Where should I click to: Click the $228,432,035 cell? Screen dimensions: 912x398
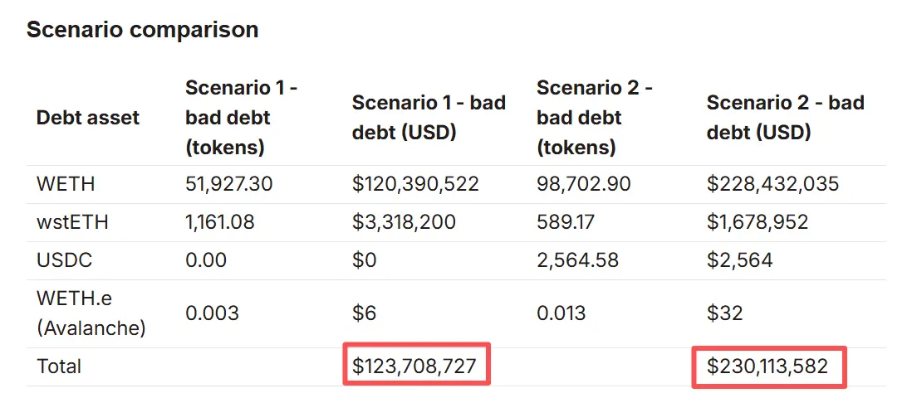(772, 184)
